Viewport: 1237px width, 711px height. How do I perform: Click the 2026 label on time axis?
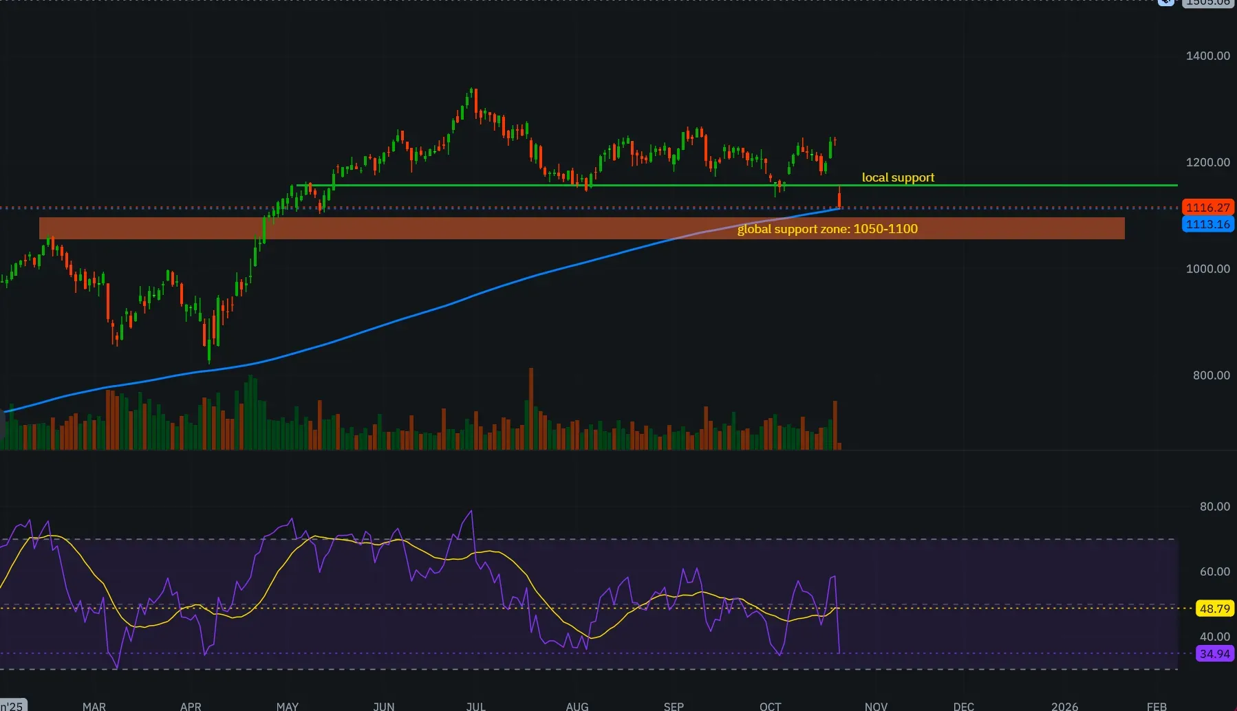1064,706
